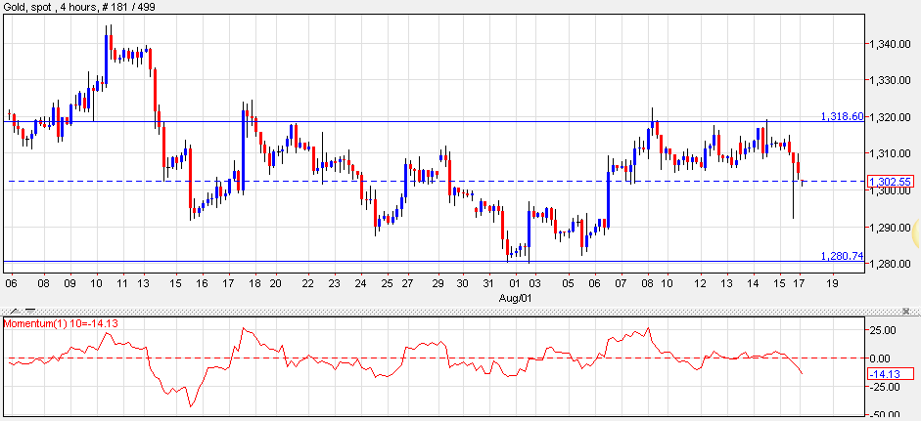
Task: Click the -50.00 momentum axis label
Action: pos(891,414)
